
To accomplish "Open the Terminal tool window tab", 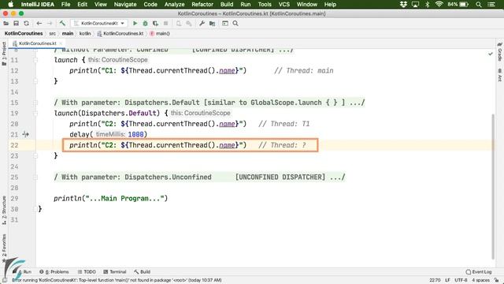I will (x=115, y=271).
